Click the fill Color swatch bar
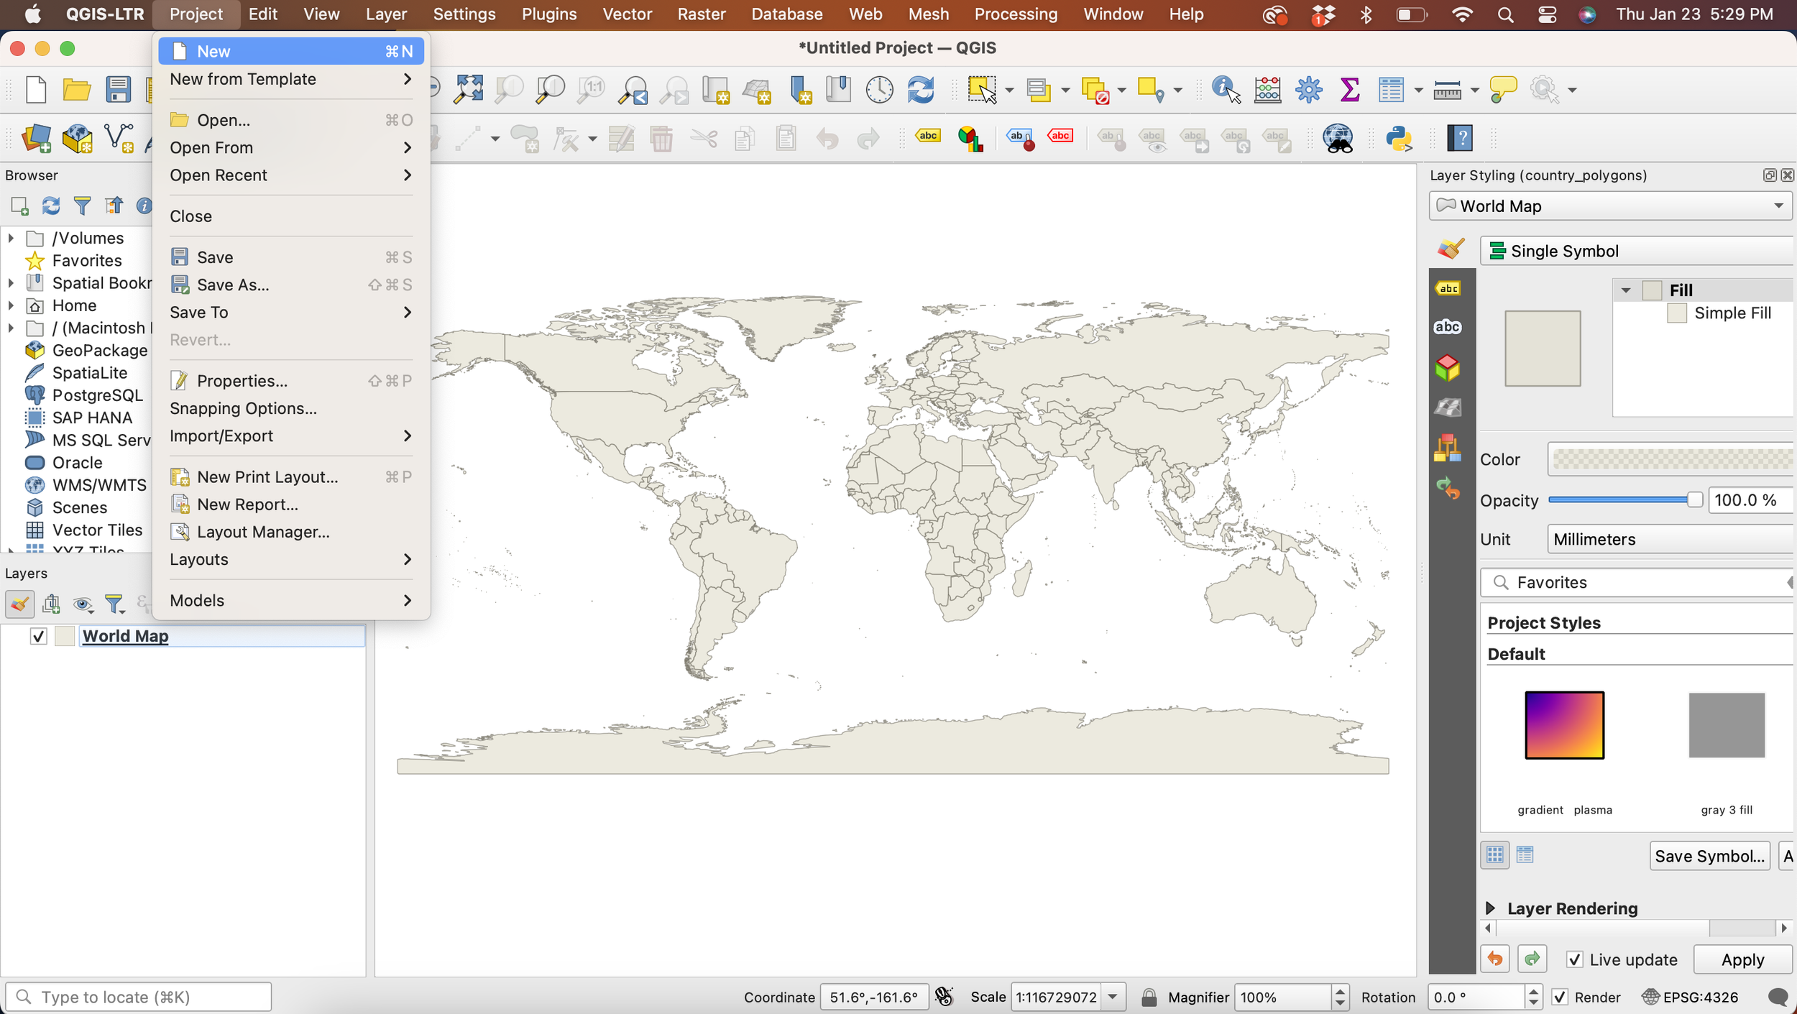Viewport: 1797px width, 1014px height. tap(1670, 459)
